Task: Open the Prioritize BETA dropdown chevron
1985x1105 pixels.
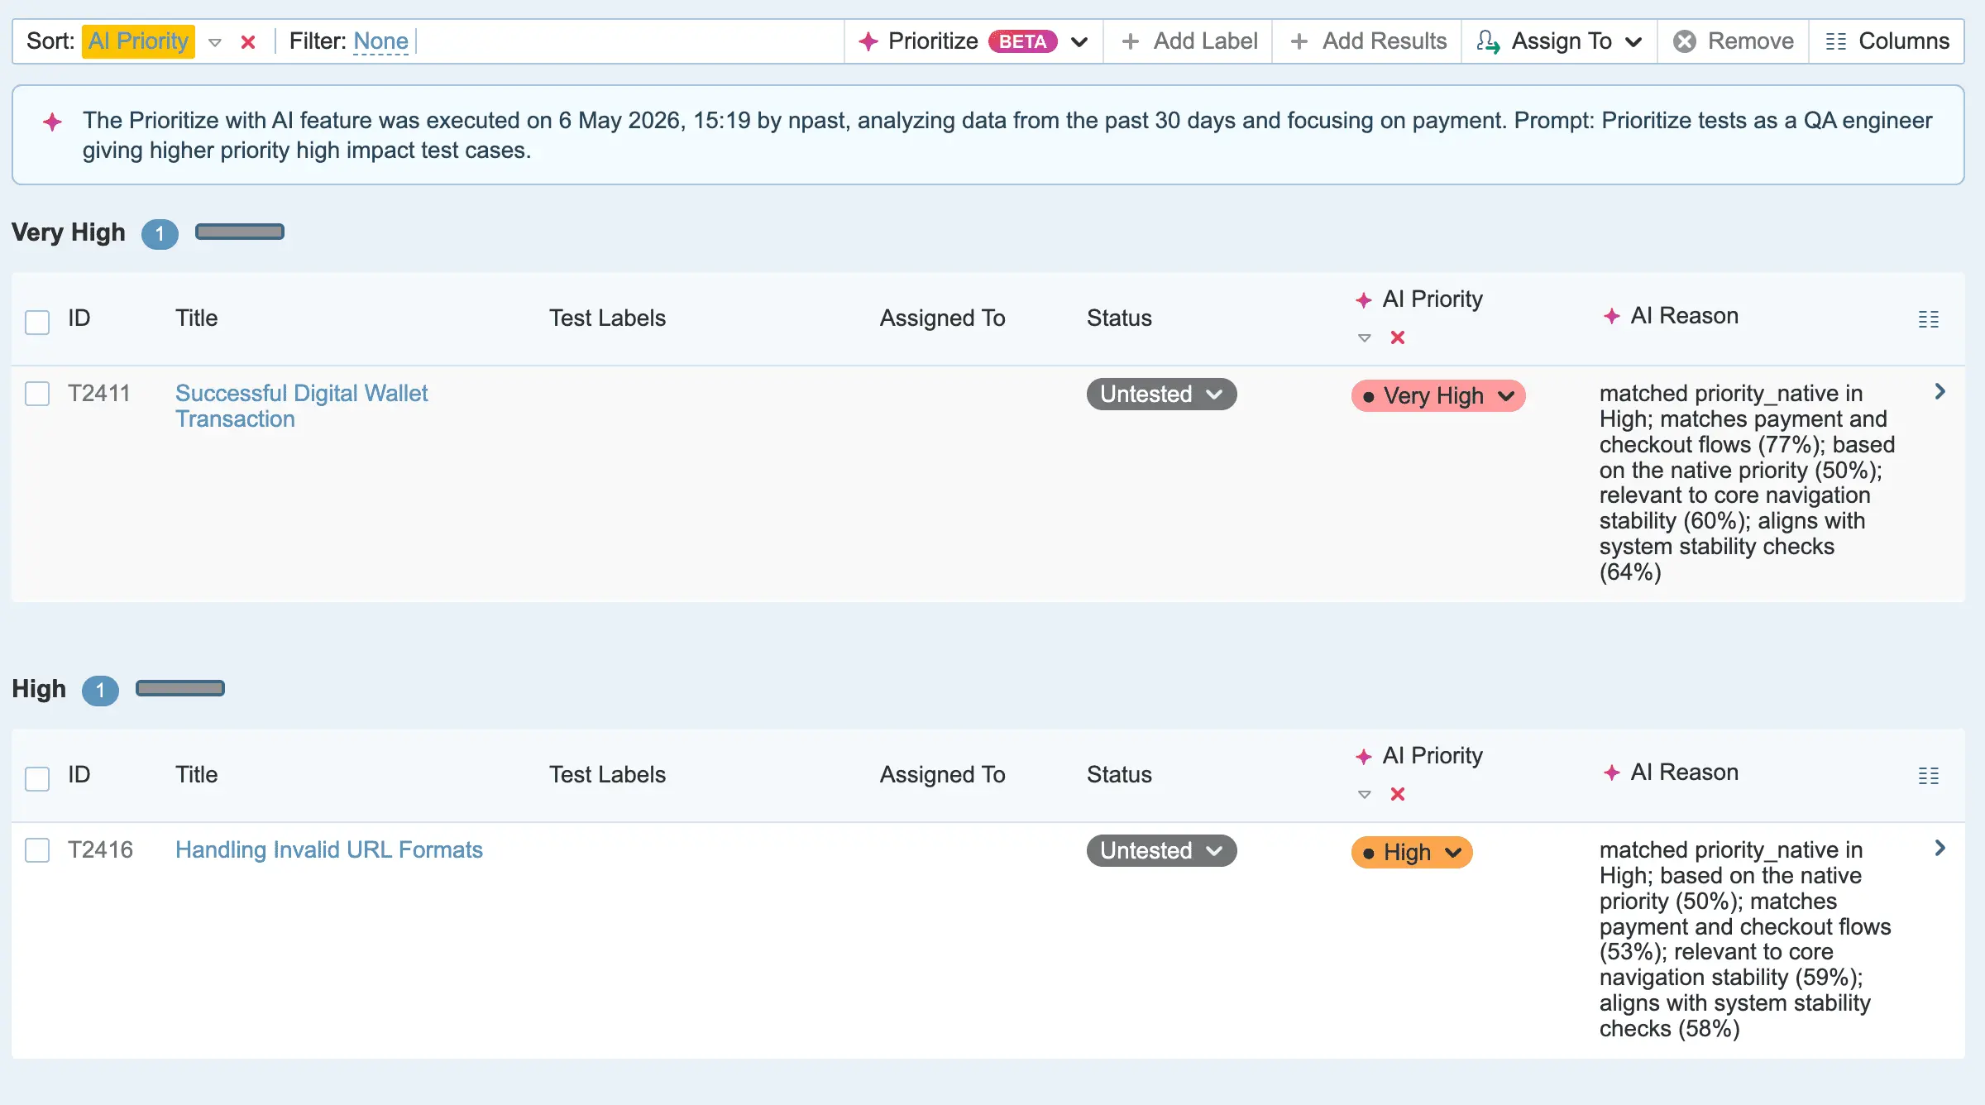Action: click(x=1079, y=42)
